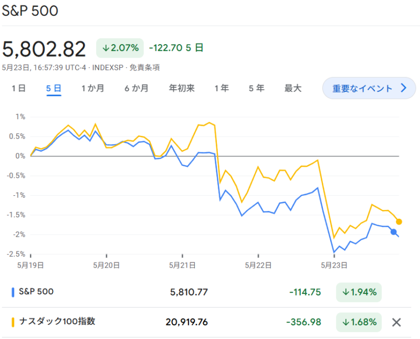Click the blue endpoint dot on chart
This screenshot has height=339, width=420.
click(393, 232)
